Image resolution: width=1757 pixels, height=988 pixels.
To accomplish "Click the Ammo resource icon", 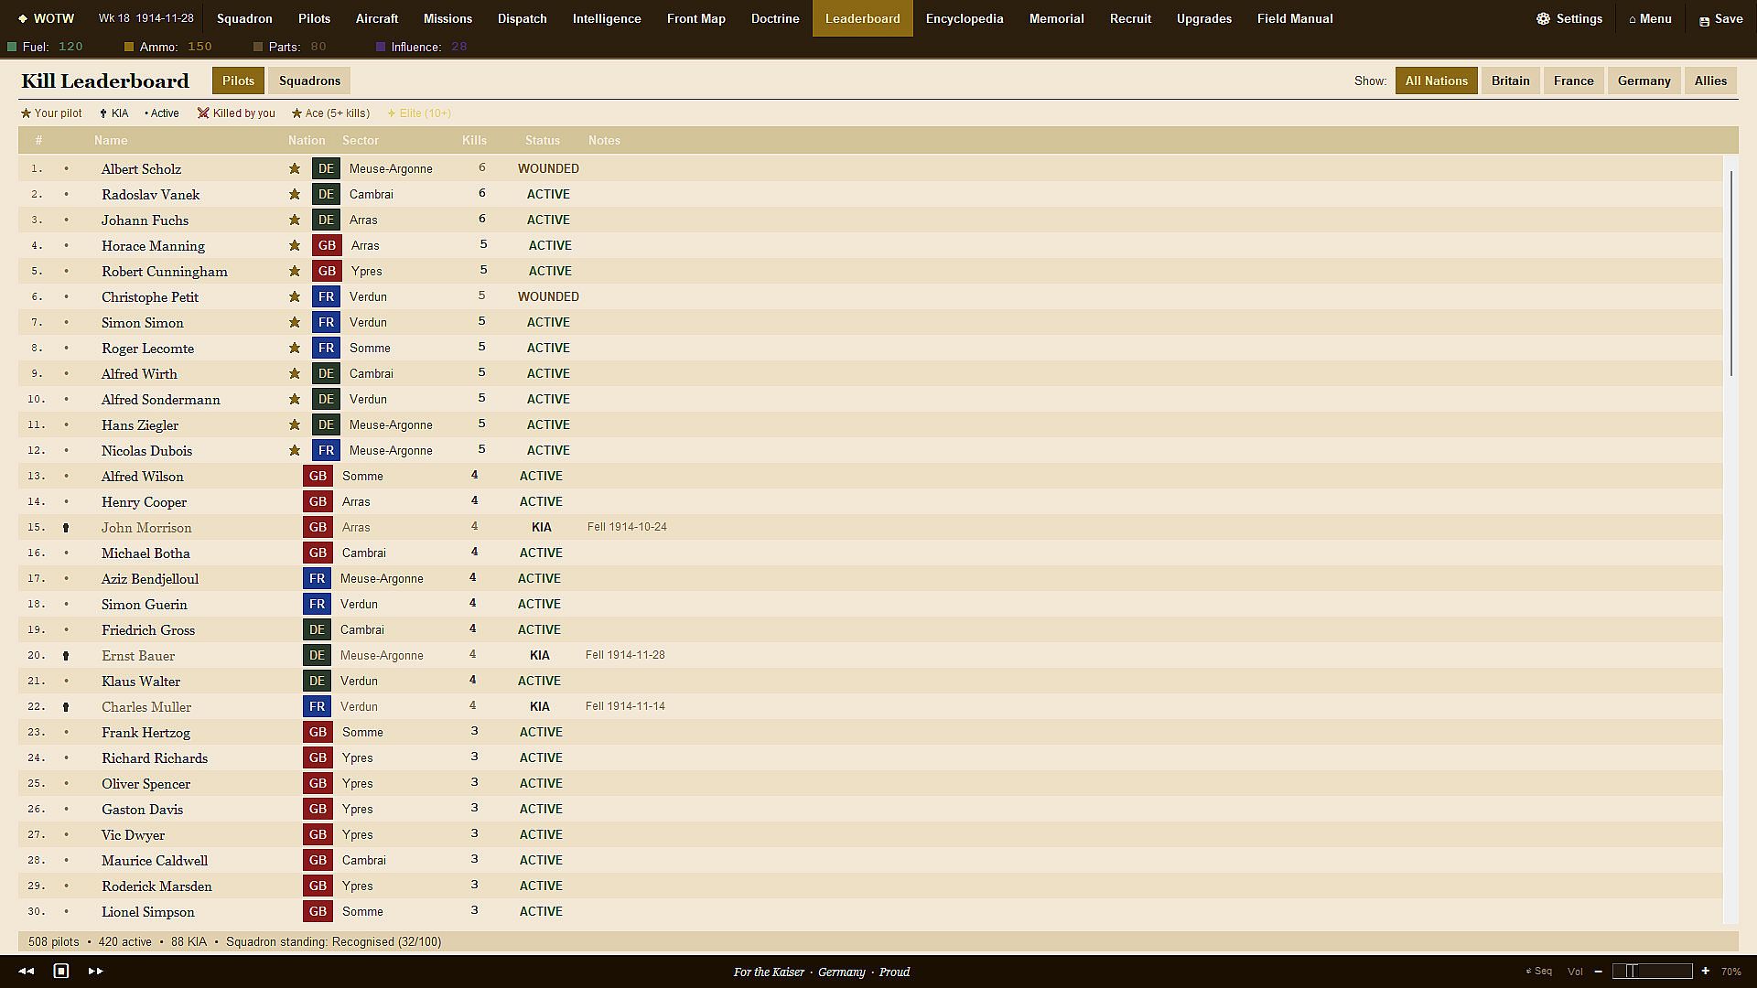I will pyautogui.click(x=129, y=47).
